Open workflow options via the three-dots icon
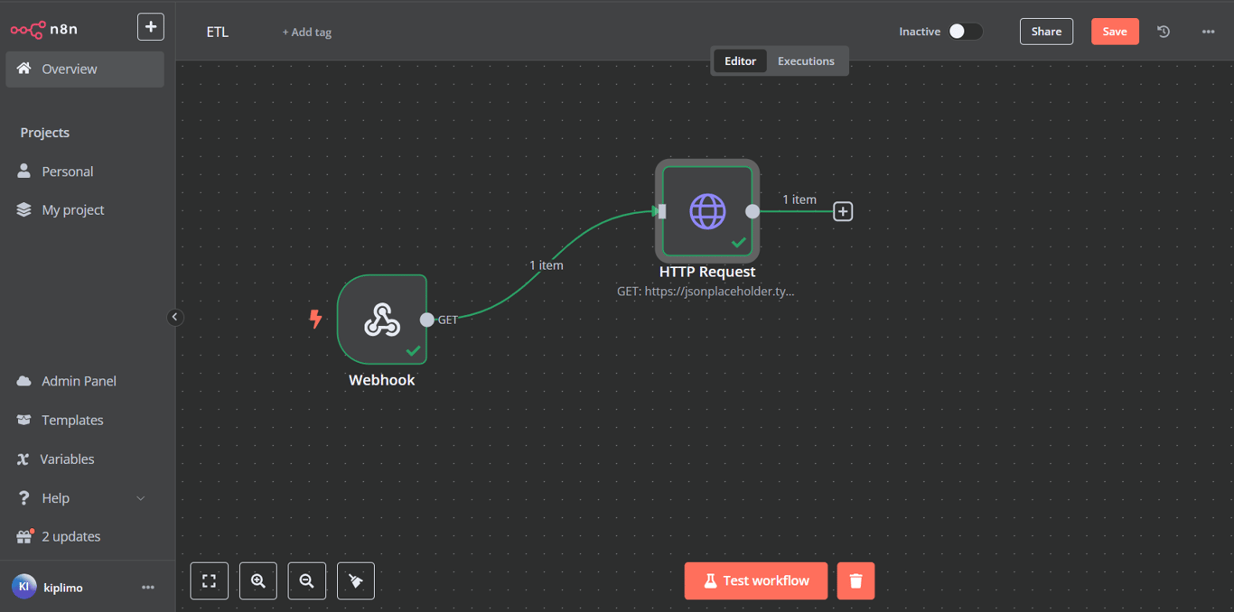Viewport: 1234px width, 612px height. click(1208, 31)
